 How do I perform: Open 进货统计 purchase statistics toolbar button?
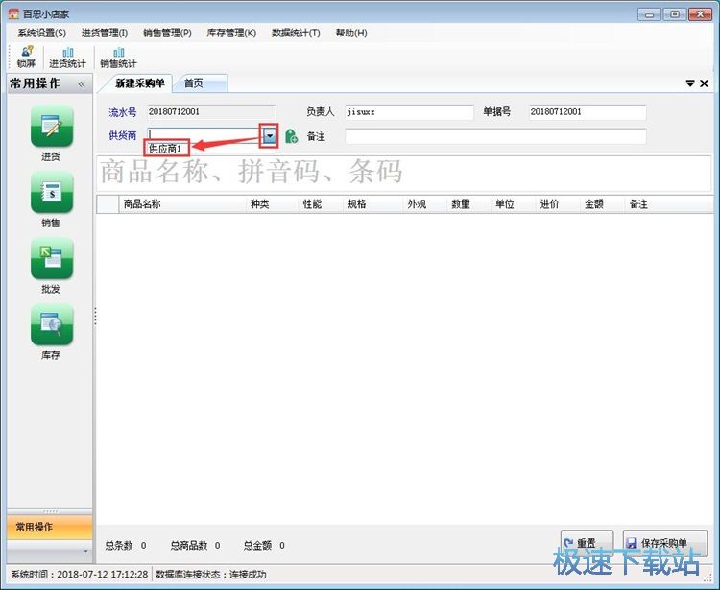67,57
